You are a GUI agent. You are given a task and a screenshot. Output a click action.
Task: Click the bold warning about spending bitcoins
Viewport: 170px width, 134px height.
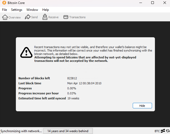coord(85,59)
